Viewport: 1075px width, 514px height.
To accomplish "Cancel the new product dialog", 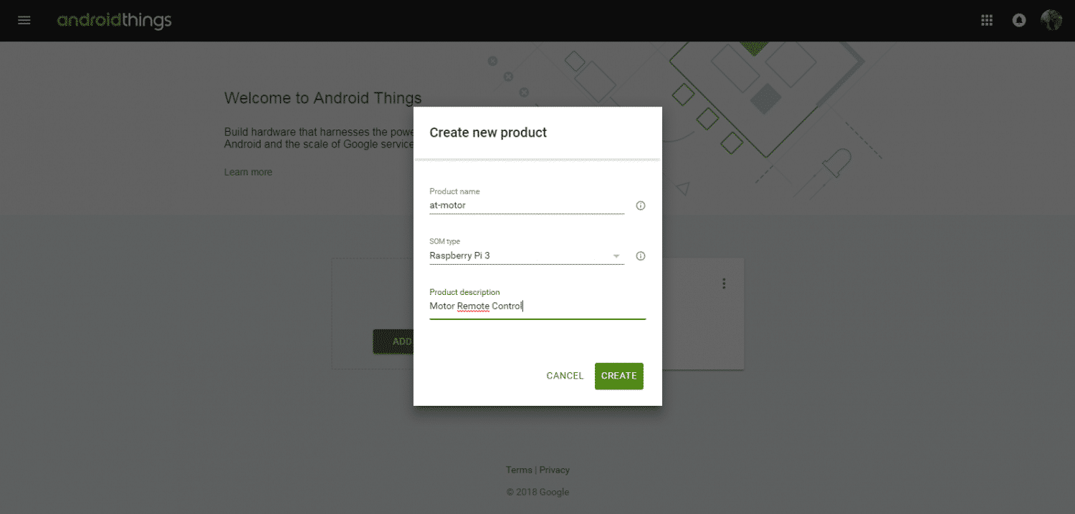I will click(565, 376).
